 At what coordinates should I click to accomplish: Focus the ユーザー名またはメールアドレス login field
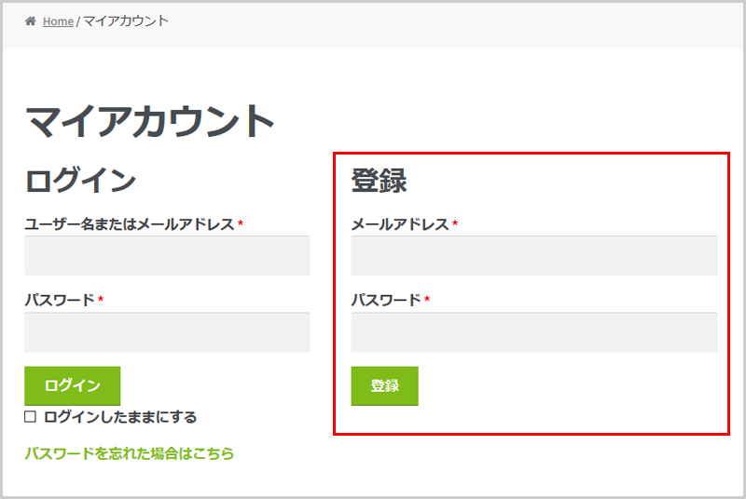167,255
